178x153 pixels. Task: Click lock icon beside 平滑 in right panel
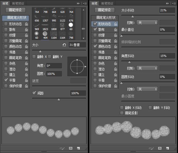tap(115, 80)
